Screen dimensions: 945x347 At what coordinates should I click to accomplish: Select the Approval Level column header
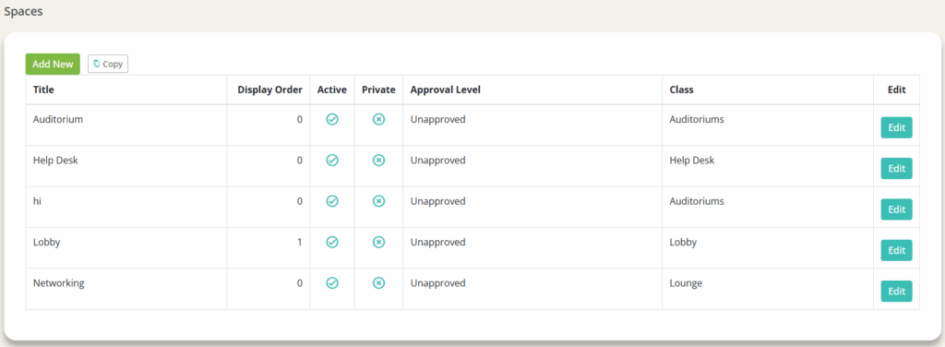pyautogui.click(x=446, y=90)
